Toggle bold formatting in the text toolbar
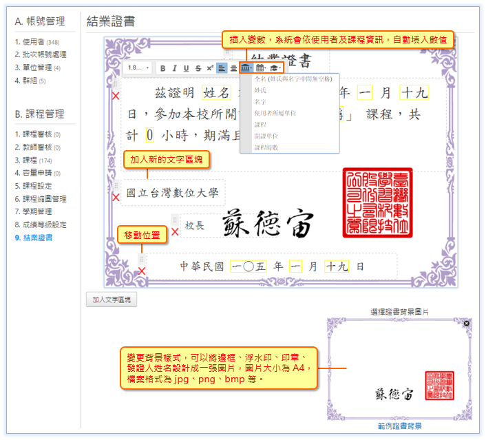The width and height of the screenshot is (486, 440). (x=163, y=68)
